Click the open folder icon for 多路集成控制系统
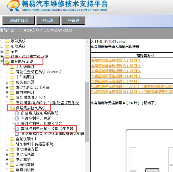The width and height of the screenshot is (173, 172). 12,108
